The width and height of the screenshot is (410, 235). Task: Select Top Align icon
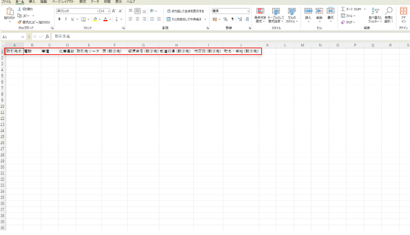(x=130, y=11)
